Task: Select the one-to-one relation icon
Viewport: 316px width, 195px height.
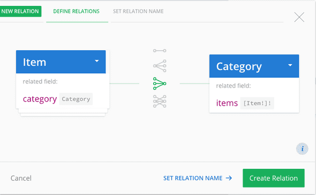Action: [160, 51]
